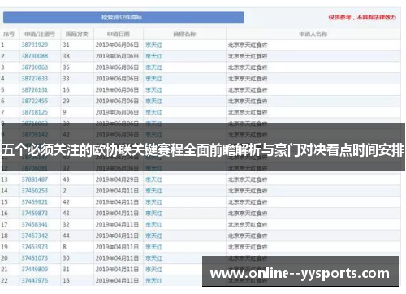The width and height of the screenshot is (406, 294).
Task: Select applicant 北京京天红食府 in row 37458341
Action: pos(248,224)
